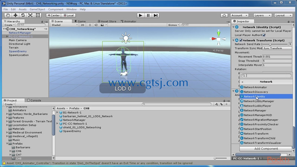Viewport: 297px width, 167px height.
Task: Open Hierarchy Create button
Action: pyautogui.click(x=9, y=25)
